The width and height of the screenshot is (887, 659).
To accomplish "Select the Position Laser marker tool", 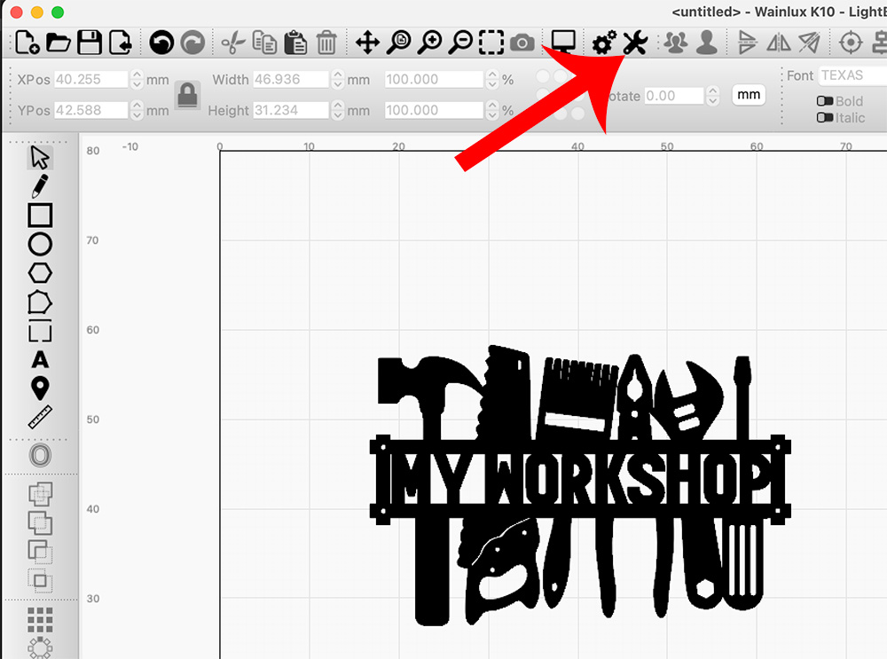I will coord(40,388).
